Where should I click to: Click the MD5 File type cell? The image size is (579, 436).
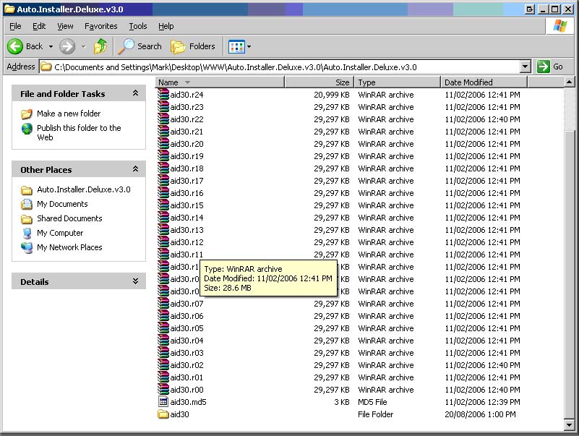tap(372, 402)
